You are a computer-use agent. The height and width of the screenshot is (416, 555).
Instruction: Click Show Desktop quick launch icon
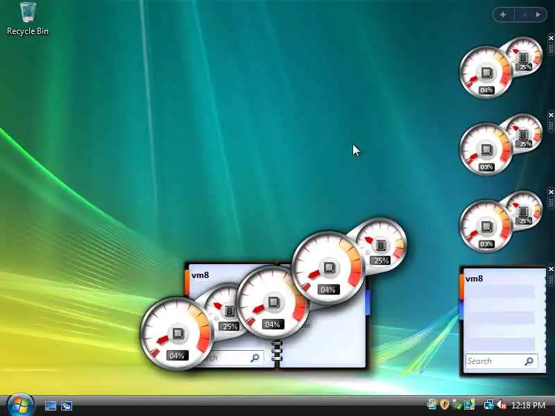pos(51,406)
